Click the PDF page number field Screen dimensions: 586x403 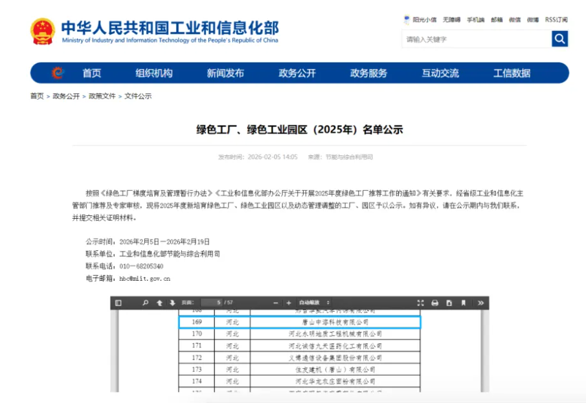click(211, 303)
